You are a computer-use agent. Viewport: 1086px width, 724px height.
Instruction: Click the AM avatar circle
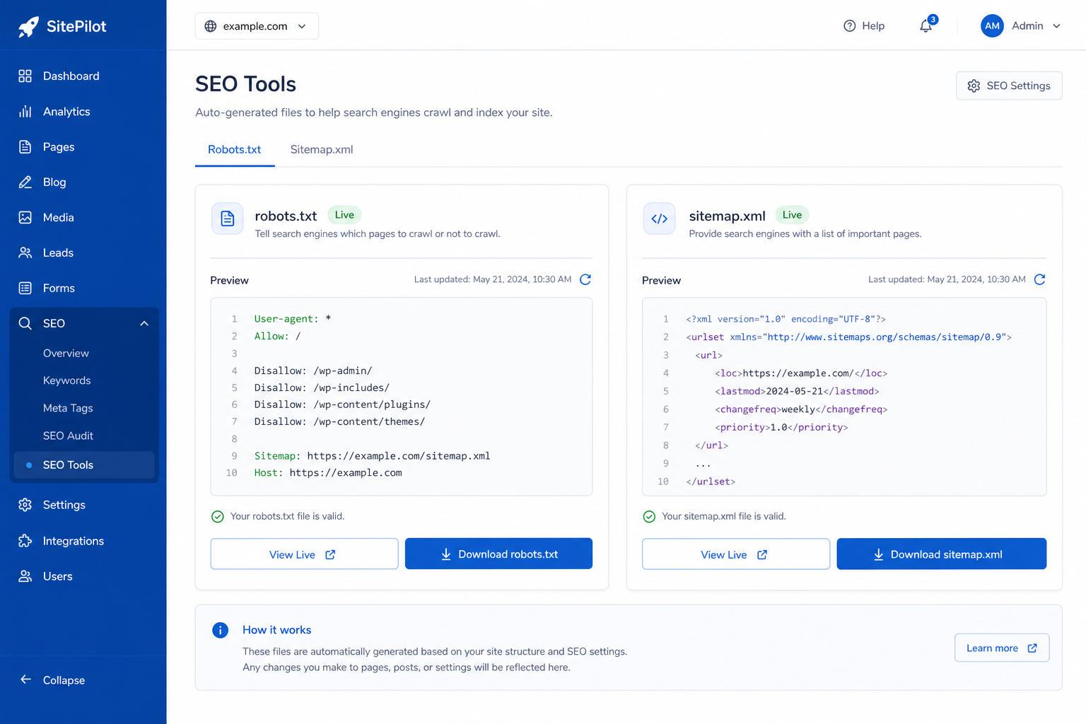coord(992,26)
